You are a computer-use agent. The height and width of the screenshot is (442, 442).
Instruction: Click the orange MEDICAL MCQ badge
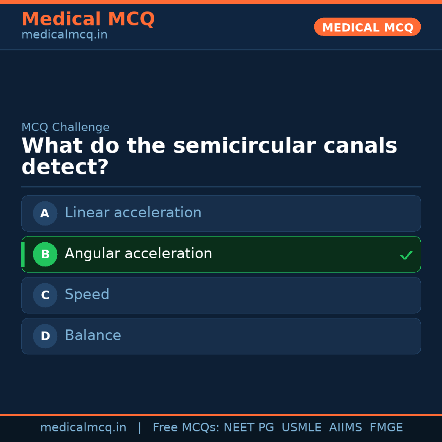(368, 27)
